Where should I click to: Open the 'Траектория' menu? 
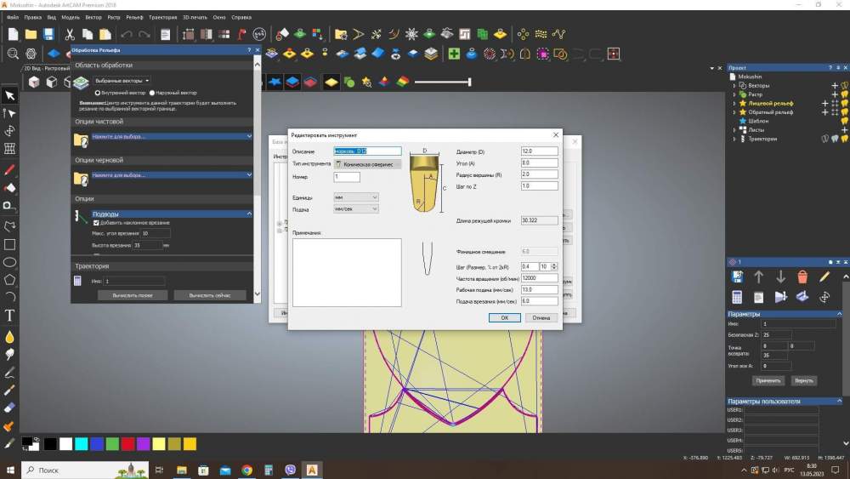pos(164,16)
